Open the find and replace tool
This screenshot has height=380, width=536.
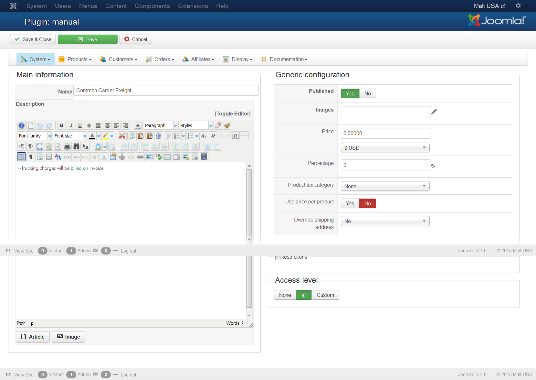[85, 147]
